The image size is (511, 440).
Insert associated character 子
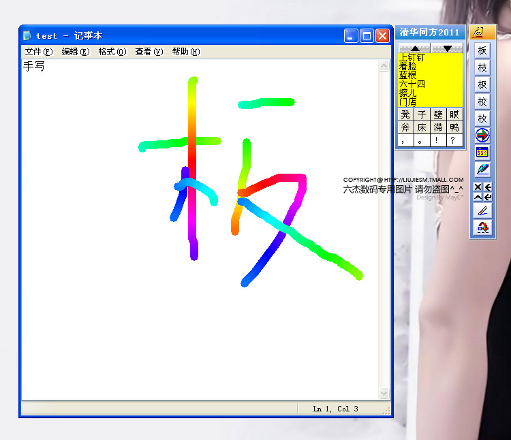tap(422, 114)
